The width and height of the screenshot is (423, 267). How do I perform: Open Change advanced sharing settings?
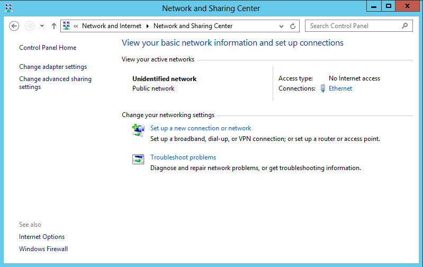pyautogui.click(x=55, y=83)
